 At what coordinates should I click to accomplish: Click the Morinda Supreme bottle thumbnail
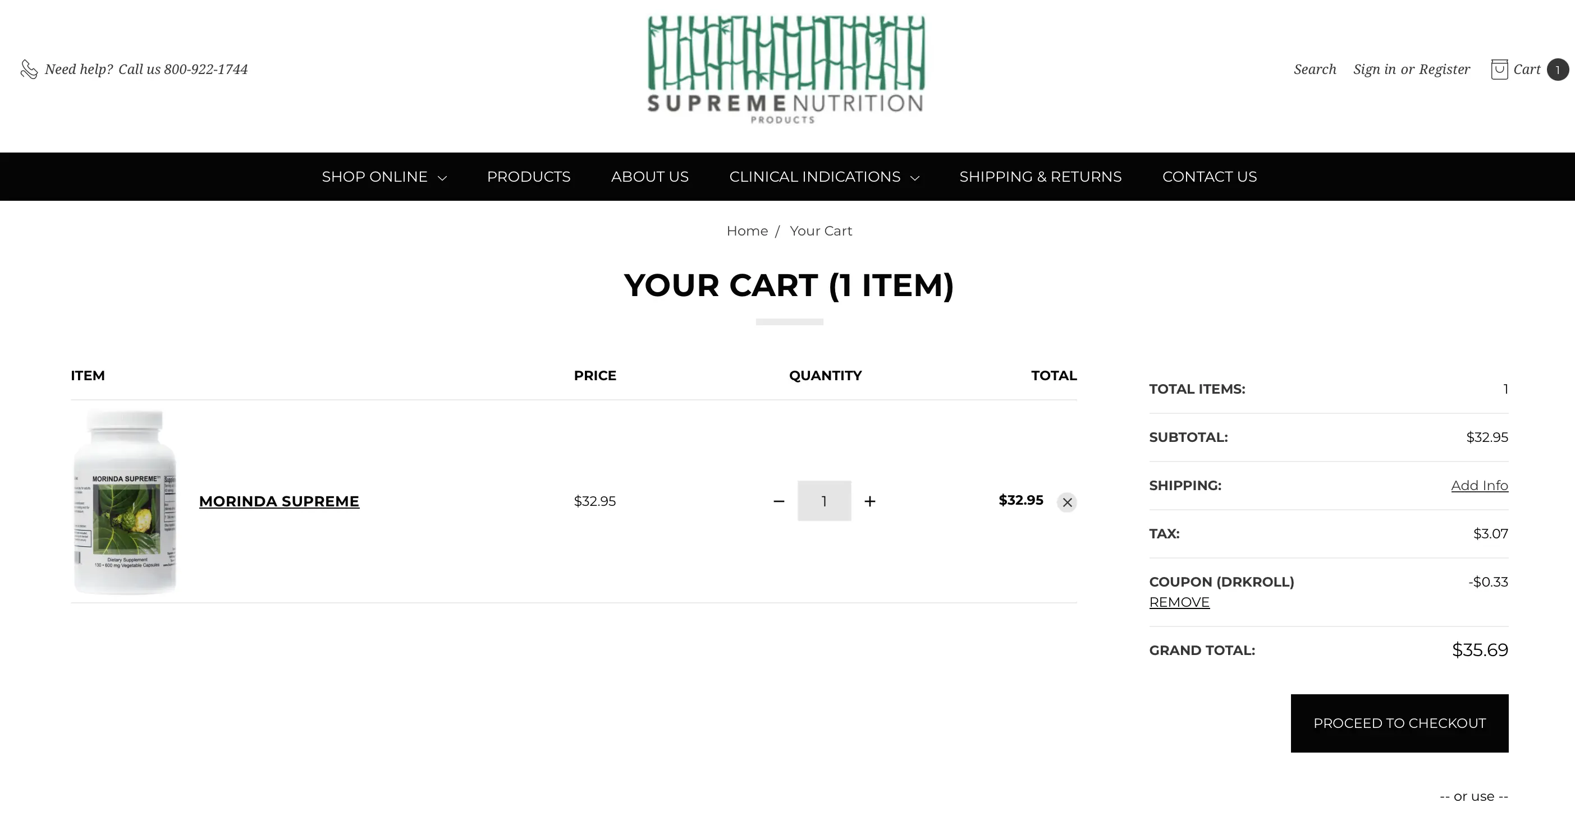tap(125, 501)
